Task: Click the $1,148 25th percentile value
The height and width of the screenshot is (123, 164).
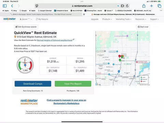Action: point(53,71)
